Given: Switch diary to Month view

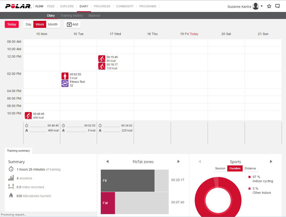Looking at the screenshot, I should pyautogui.click(x=53, y=24).
